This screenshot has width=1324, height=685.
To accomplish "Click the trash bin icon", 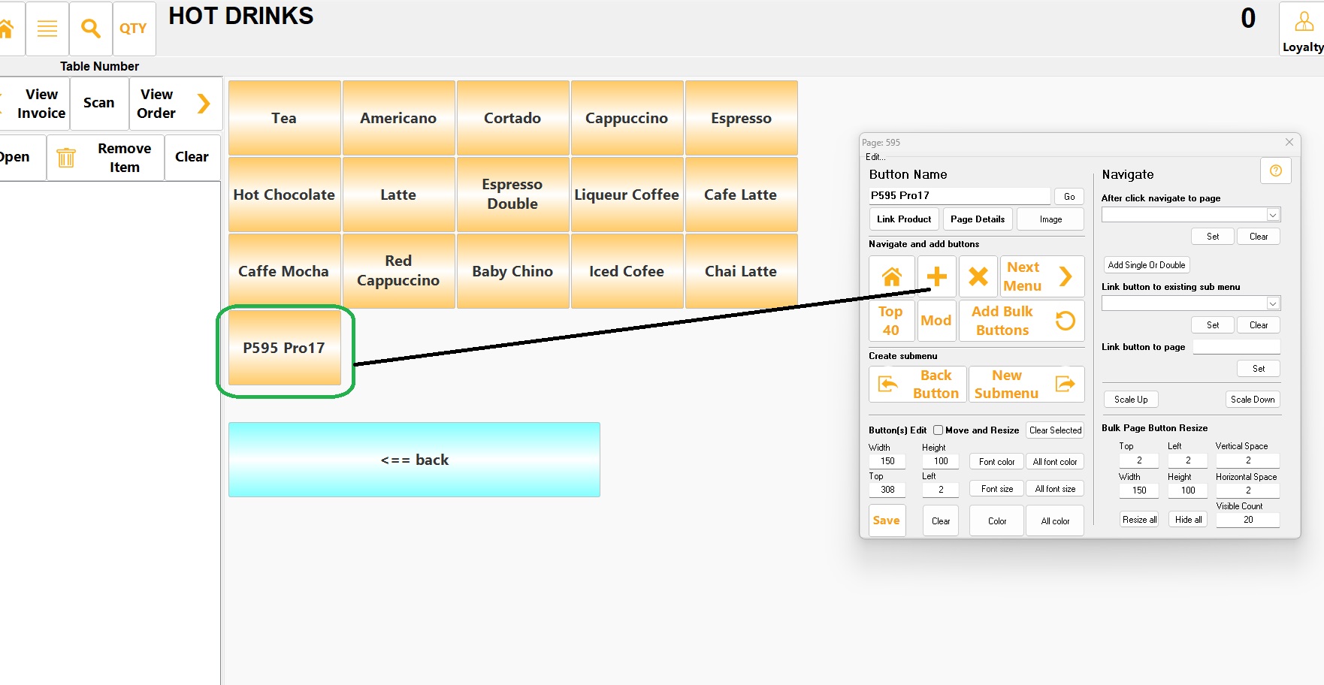I will pos(66,158).
